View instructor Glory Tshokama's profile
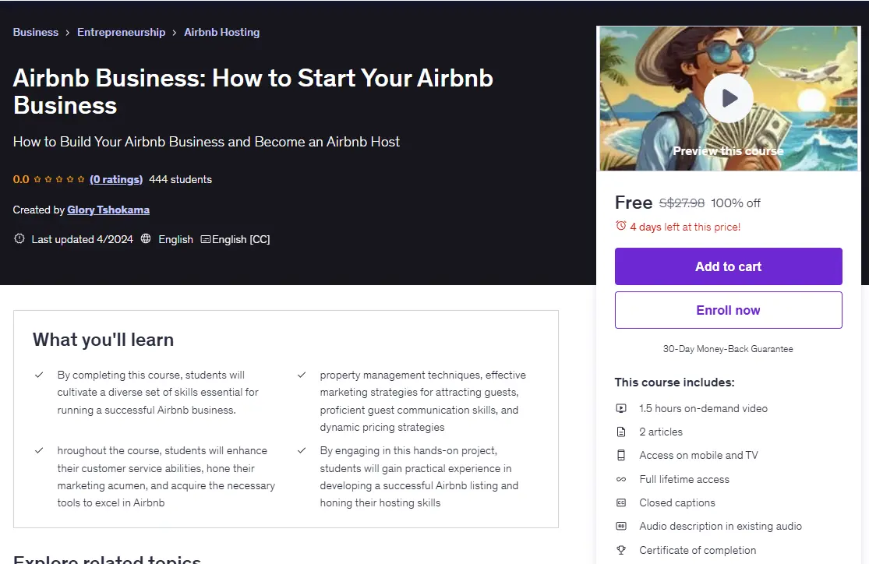 (108, 210)
